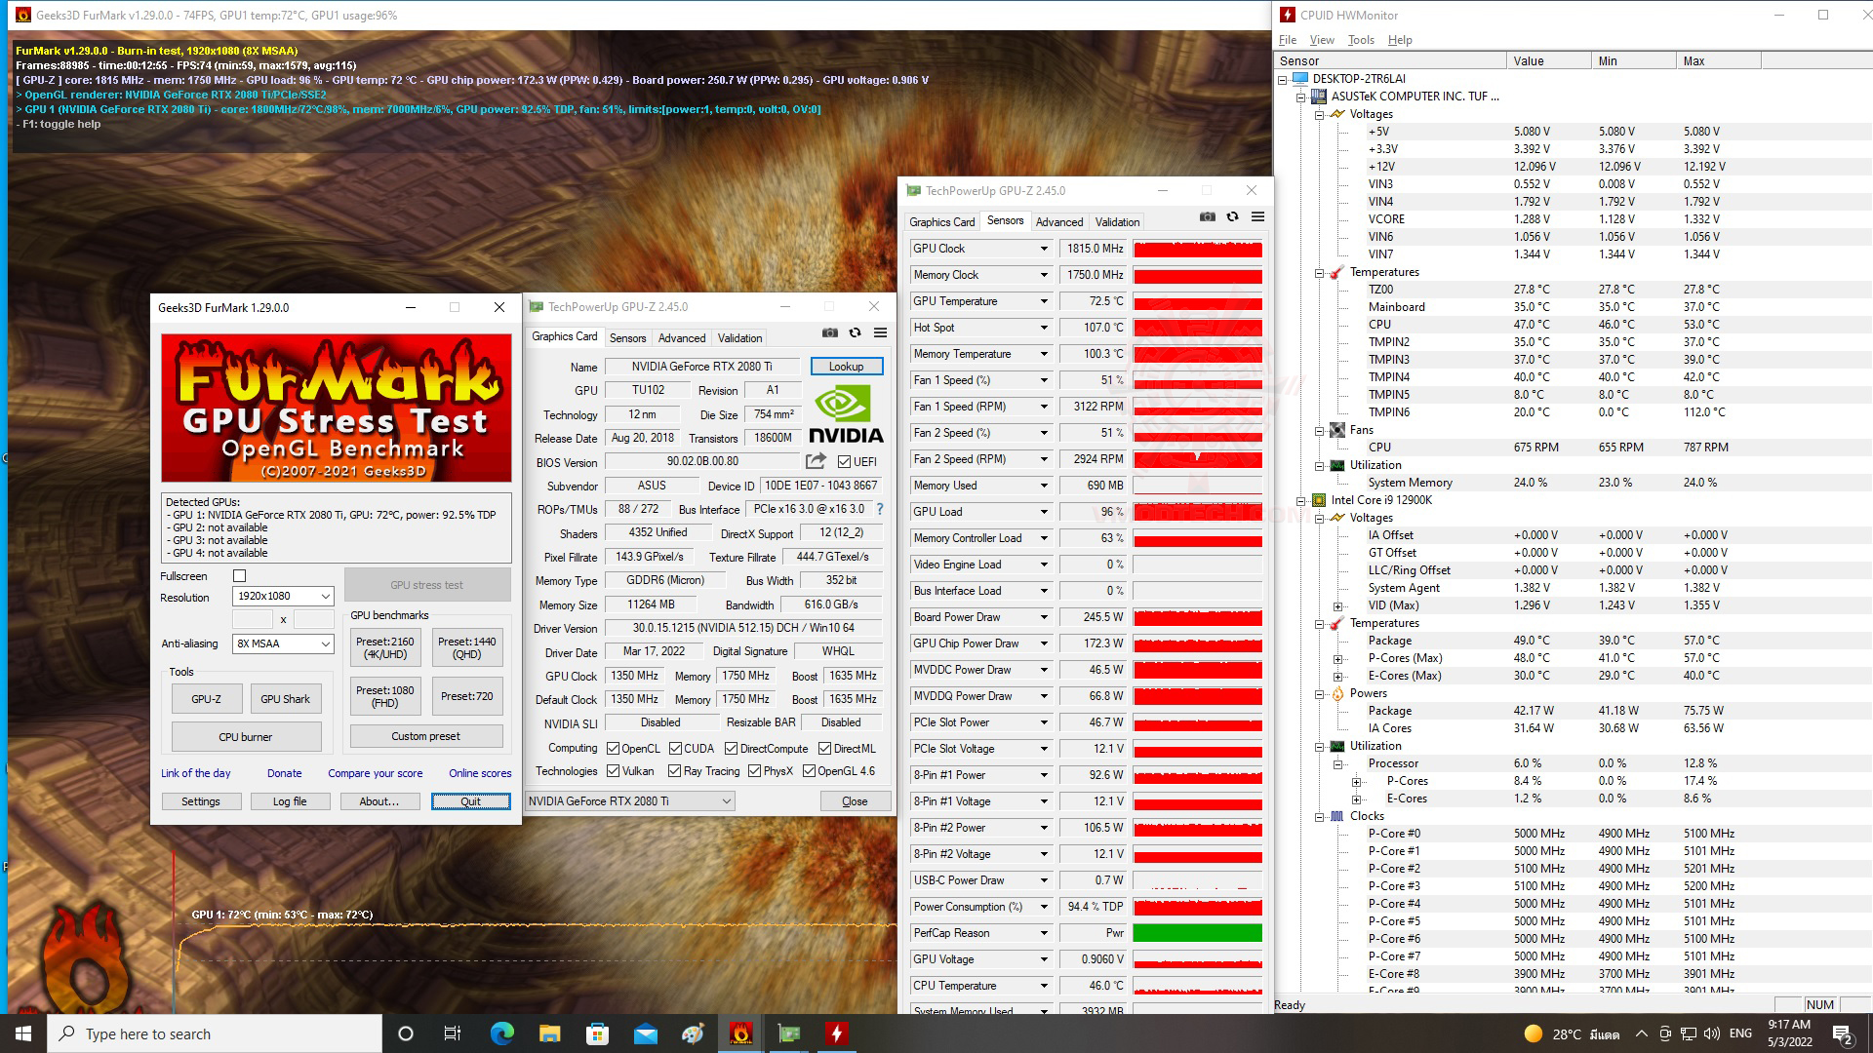Click the Windows search box

pos(215,1033)
